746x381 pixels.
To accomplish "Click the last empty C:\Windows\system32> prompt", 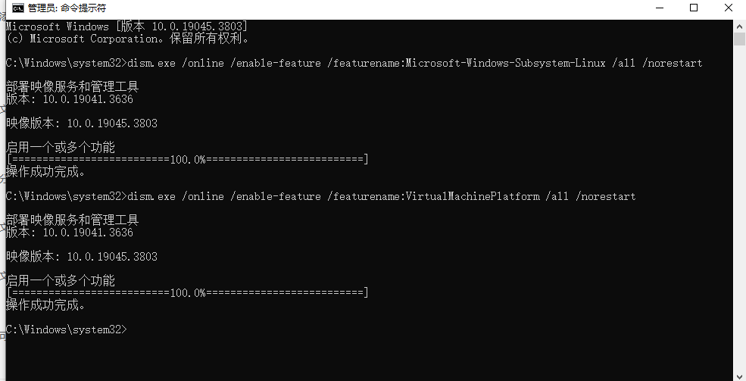I will (67, 329).
